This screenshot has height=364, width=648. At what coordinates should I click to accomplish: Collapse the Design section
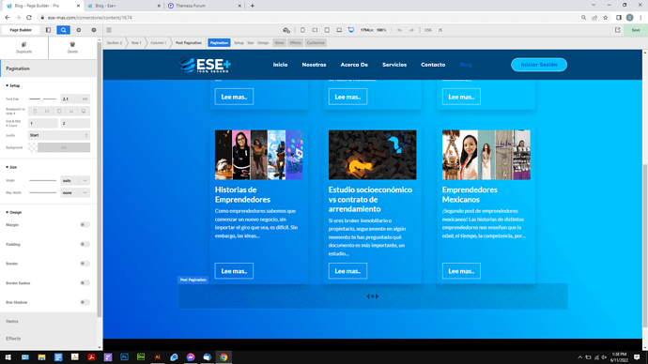(14, 213)
